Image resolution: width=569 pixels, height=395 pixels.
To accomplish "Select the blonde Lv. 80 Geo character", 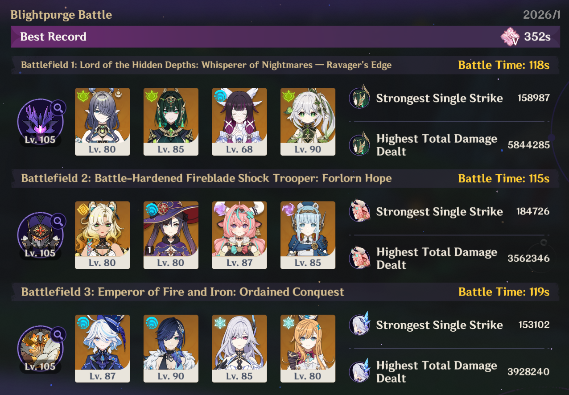I will 103,235.
